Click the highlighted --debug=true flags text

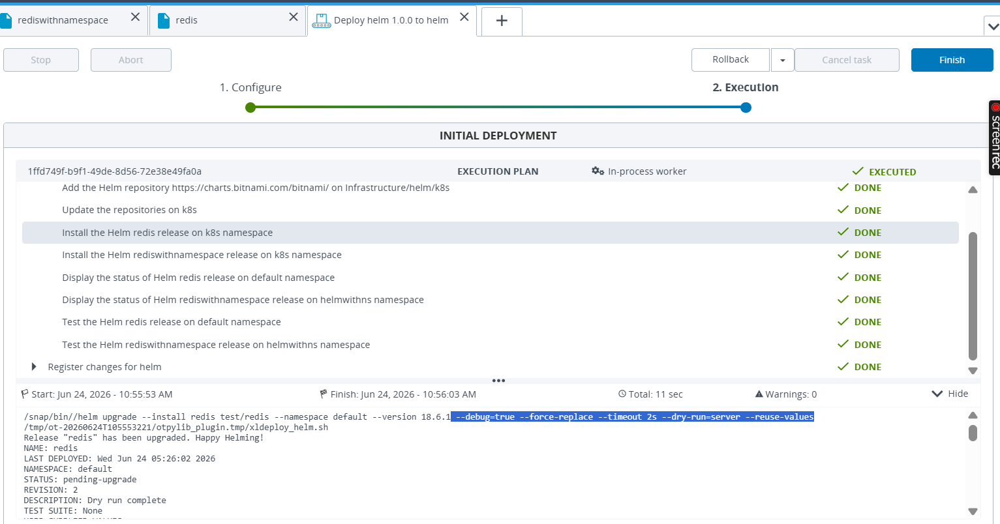pyautogui.click(x=632, y=417)
